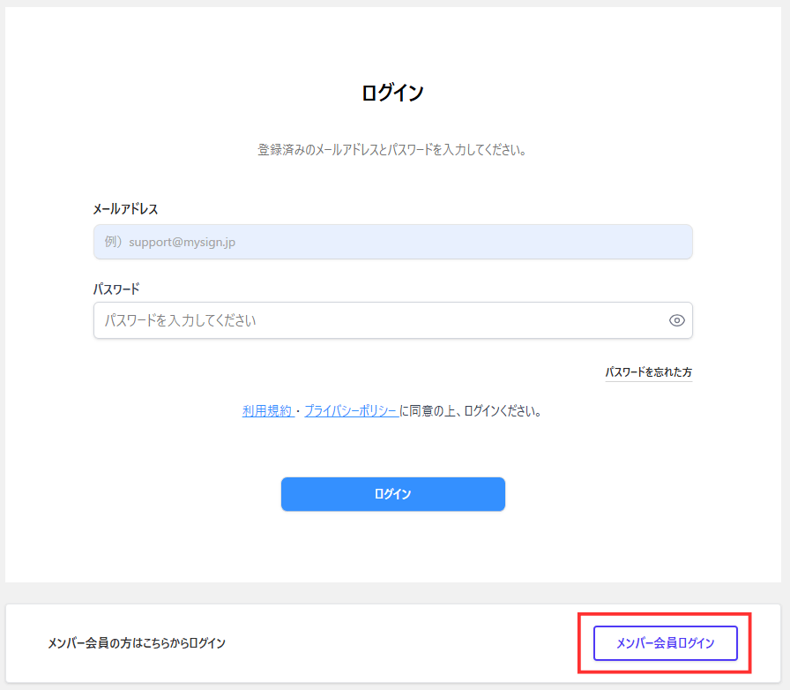Click the メールアドレス field label
The height and width of the screenshot is (690, 790).
point(125,209)
